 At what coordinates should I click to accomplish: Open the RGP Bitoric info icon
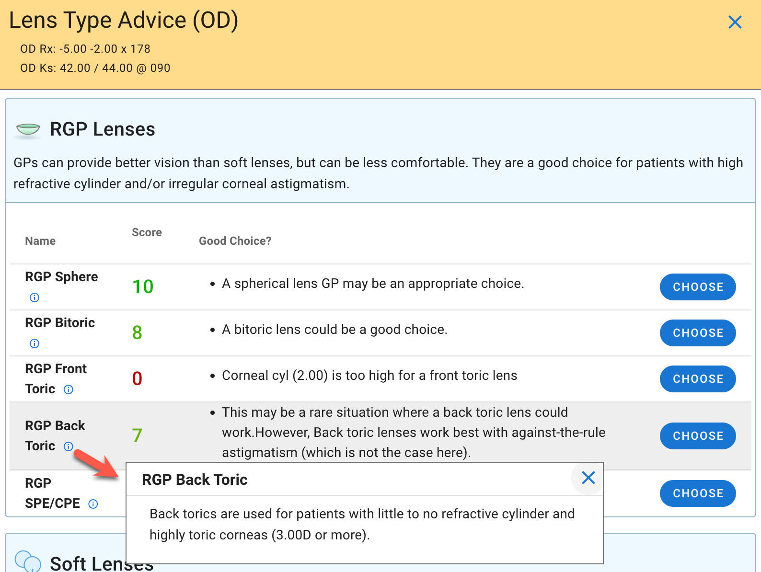35,343
